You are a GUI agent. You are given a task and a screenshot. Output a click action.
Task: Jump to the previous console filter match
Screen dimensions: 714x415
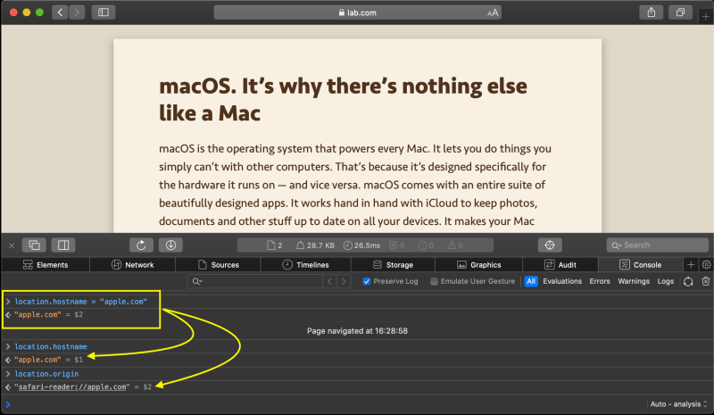tap(329, 281)
